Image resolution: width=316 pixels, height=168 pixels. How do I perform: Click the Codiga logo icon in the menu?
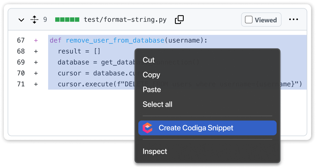point(148,128)
